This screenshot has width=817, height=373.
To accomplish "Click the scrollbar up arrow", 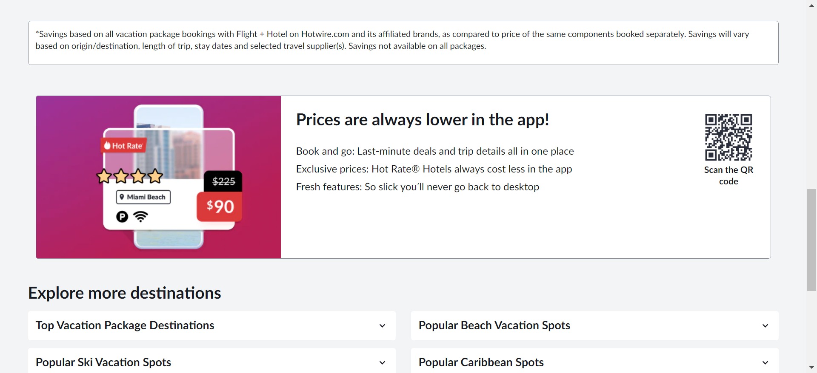I will pos(812,6).
